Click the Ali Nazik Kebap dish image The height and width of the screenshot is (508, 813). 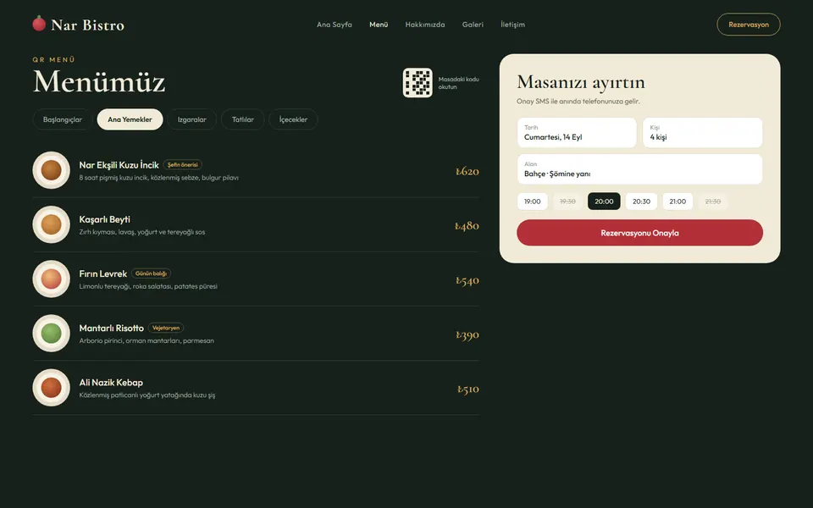pos(52,388)
